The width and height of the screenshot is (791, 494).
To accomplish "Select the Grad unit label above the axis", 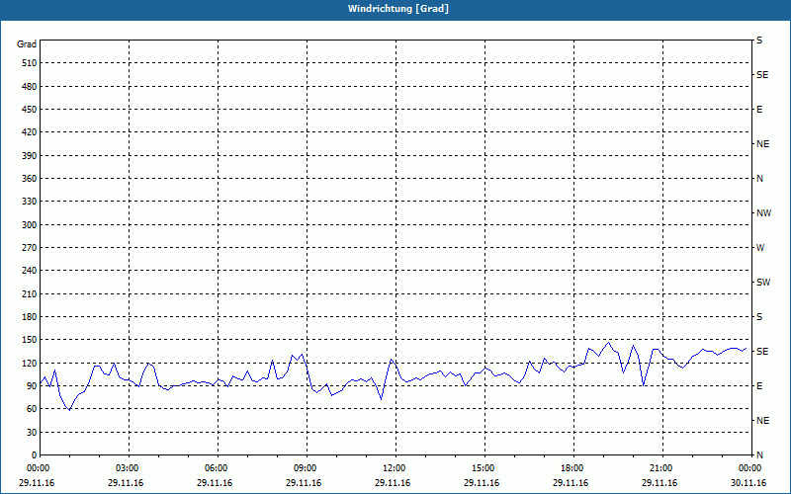I will (27, 44).
